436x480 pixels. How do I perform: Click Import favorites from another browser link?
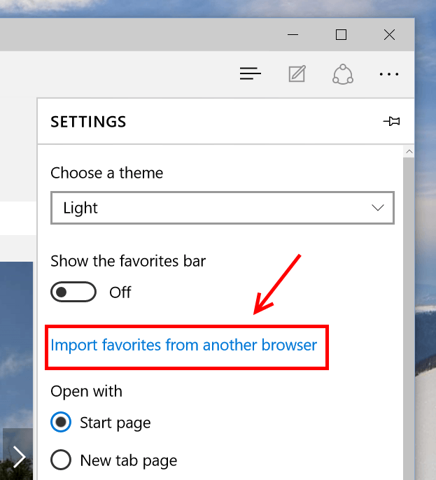tap(183, 345)
